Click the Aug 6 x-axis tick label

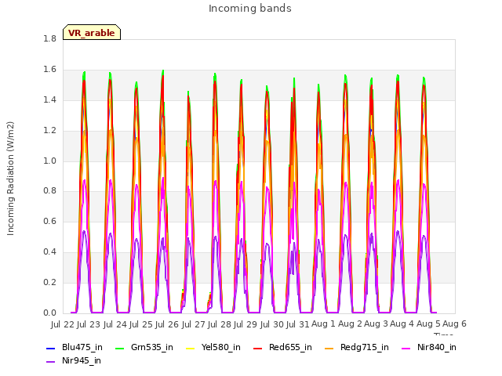tap(454, 324)
